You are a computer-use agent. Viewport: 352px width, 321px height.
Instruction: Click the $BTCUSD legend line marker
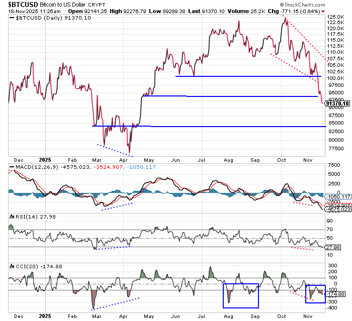click(12, 18)
